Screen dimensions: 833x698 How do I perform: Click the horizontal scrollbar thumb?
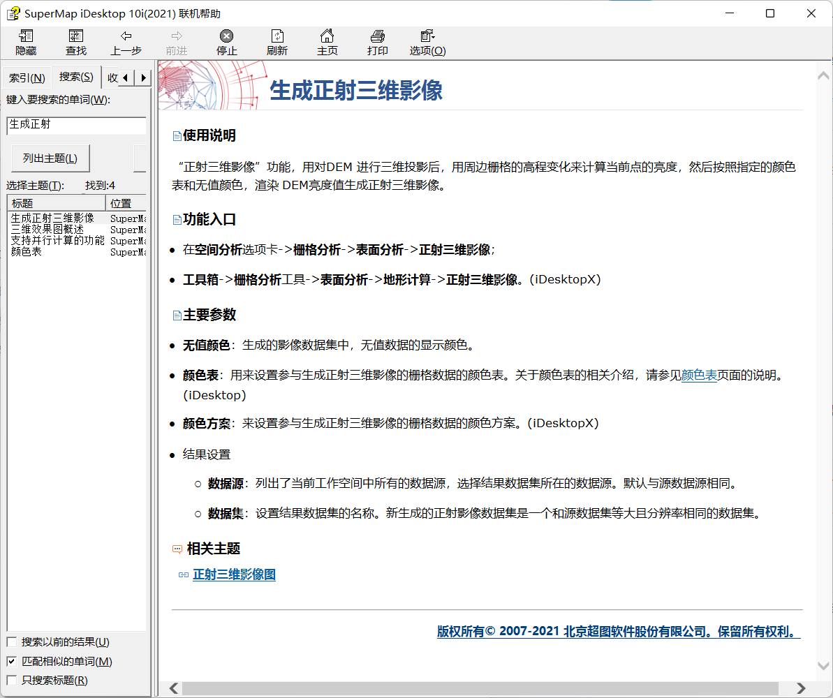click(480, 688)
